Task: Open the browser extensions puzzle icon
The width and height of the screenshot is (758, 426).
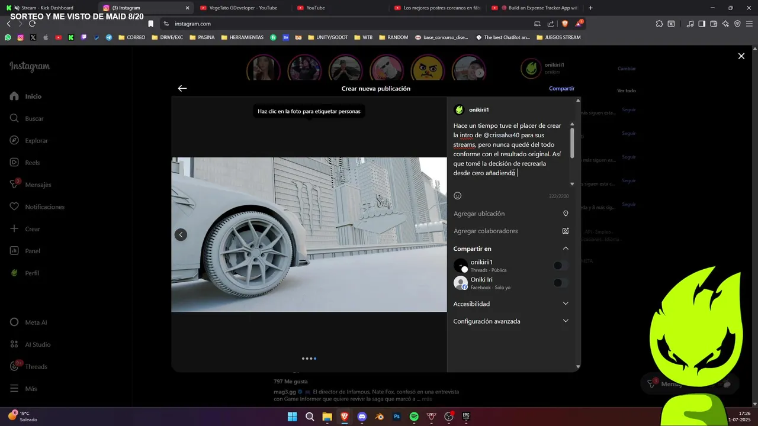Action: pos(659,24)
